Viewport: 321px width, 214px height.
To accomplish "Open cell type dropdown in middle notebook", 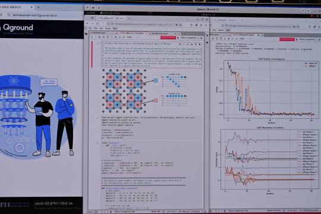I will 132,37.
